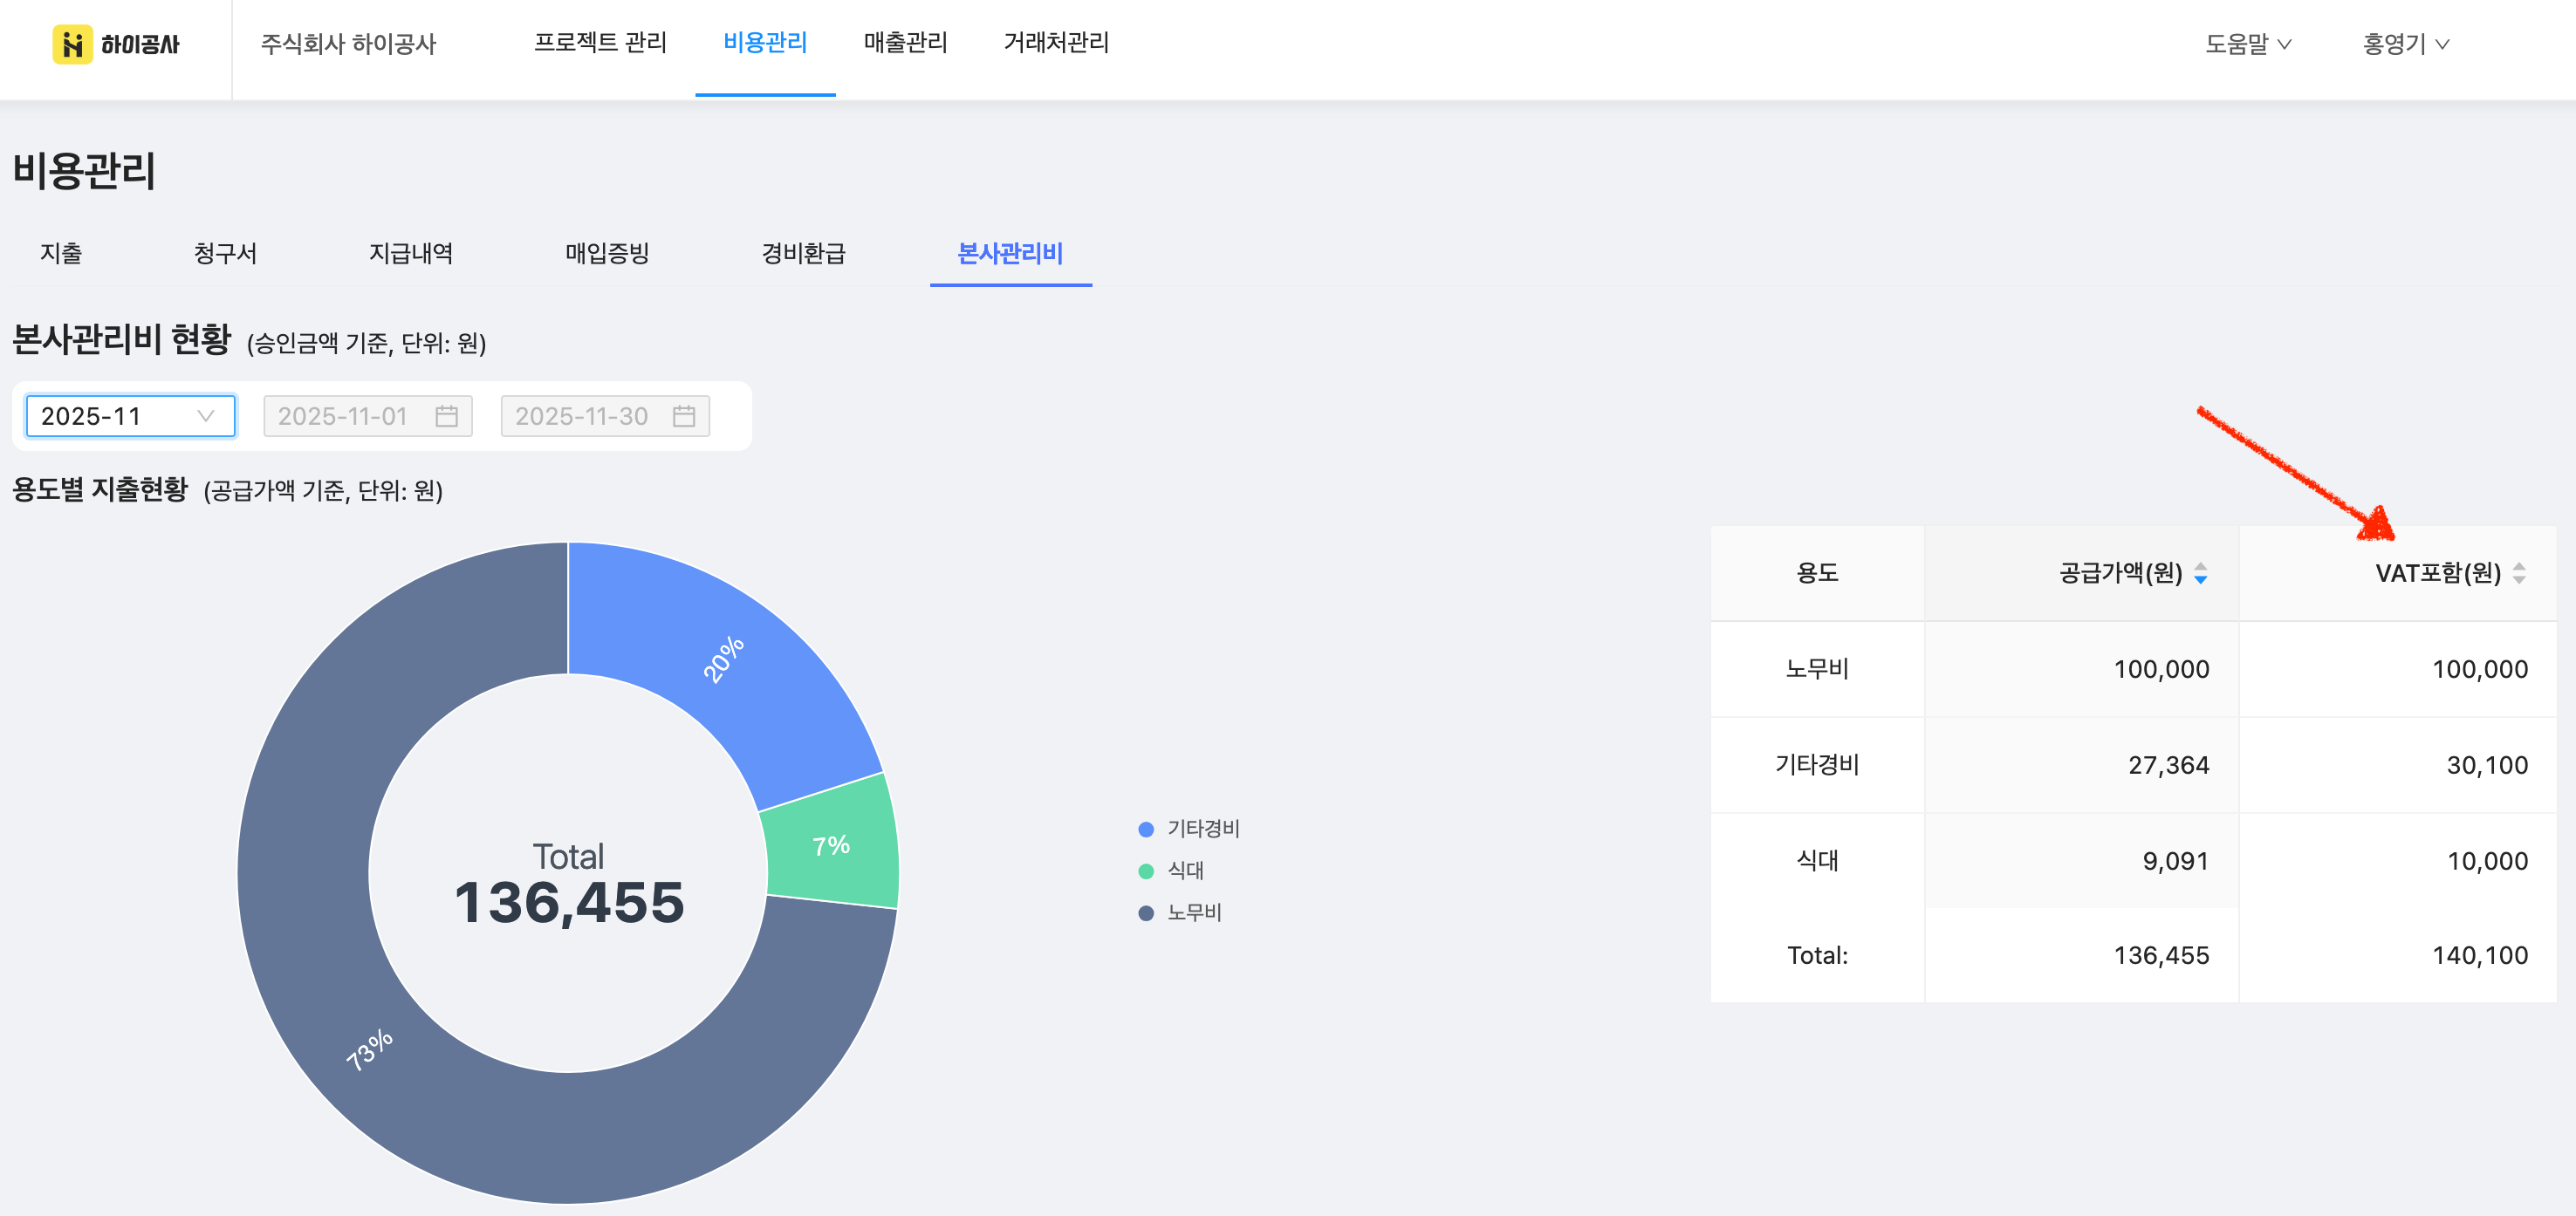Sort by 공급가액(원) column arrows

point(2200,573)
